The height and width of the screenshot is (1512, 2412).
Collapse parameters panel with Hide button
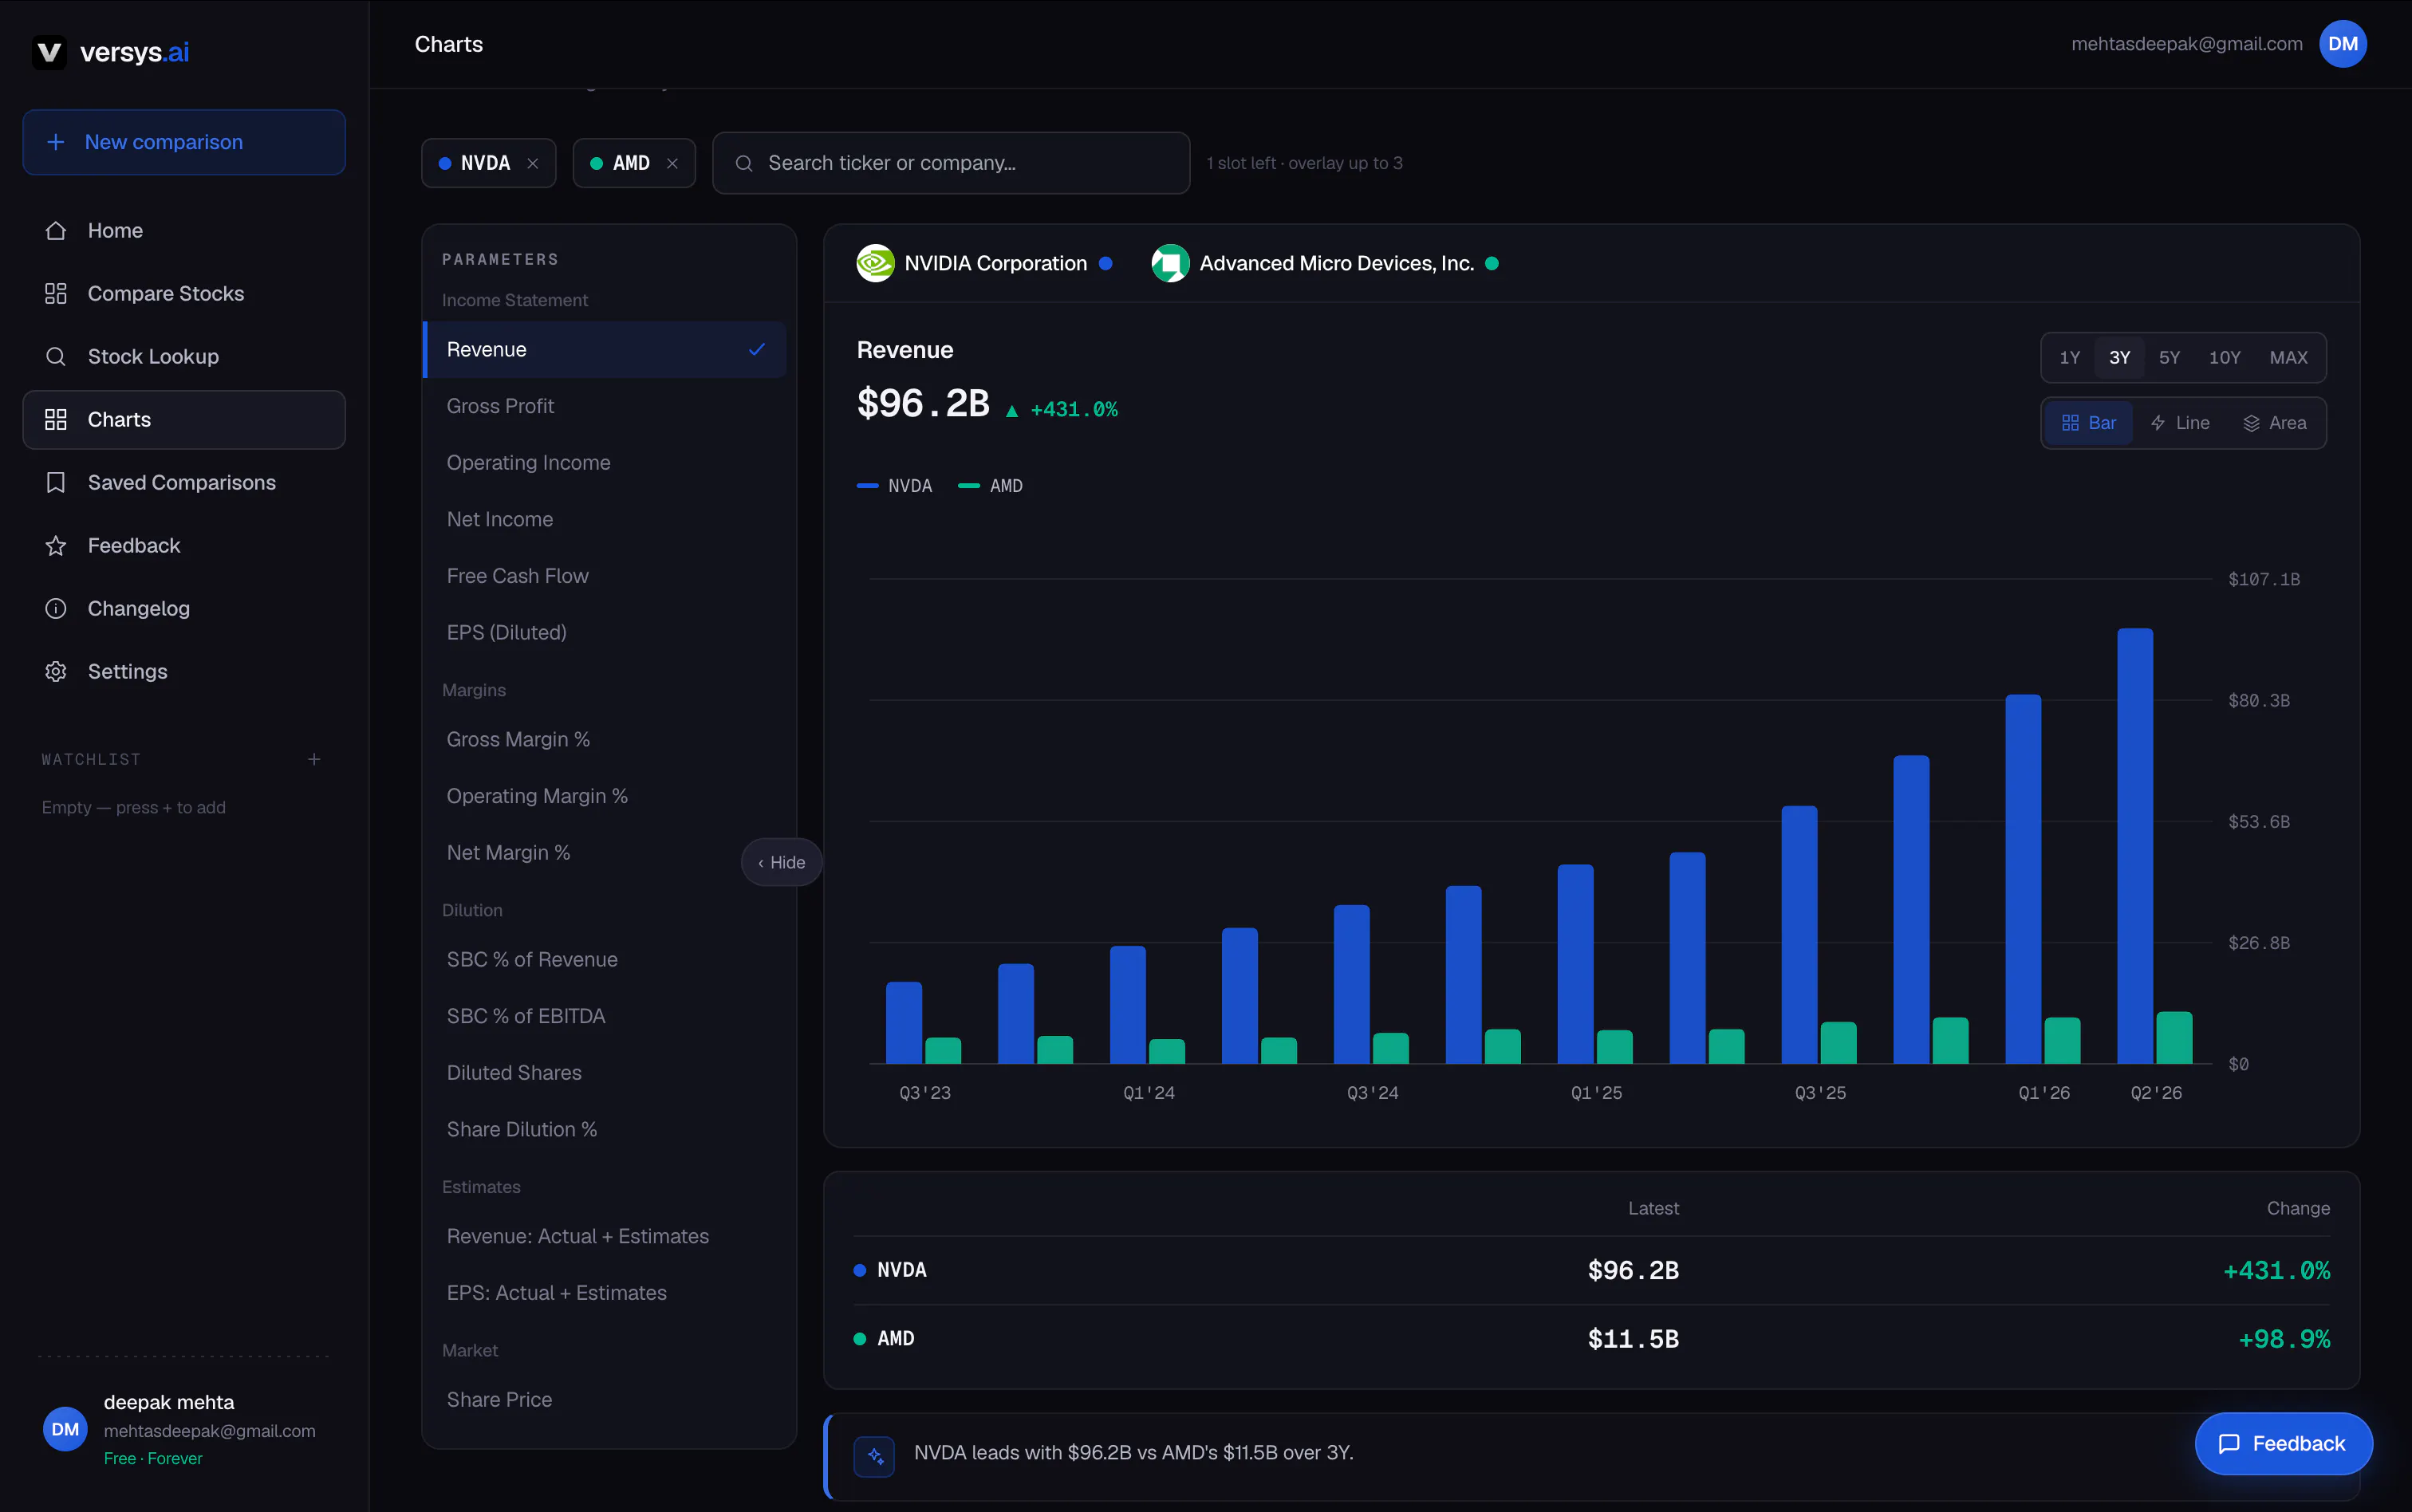coord(781,863)
